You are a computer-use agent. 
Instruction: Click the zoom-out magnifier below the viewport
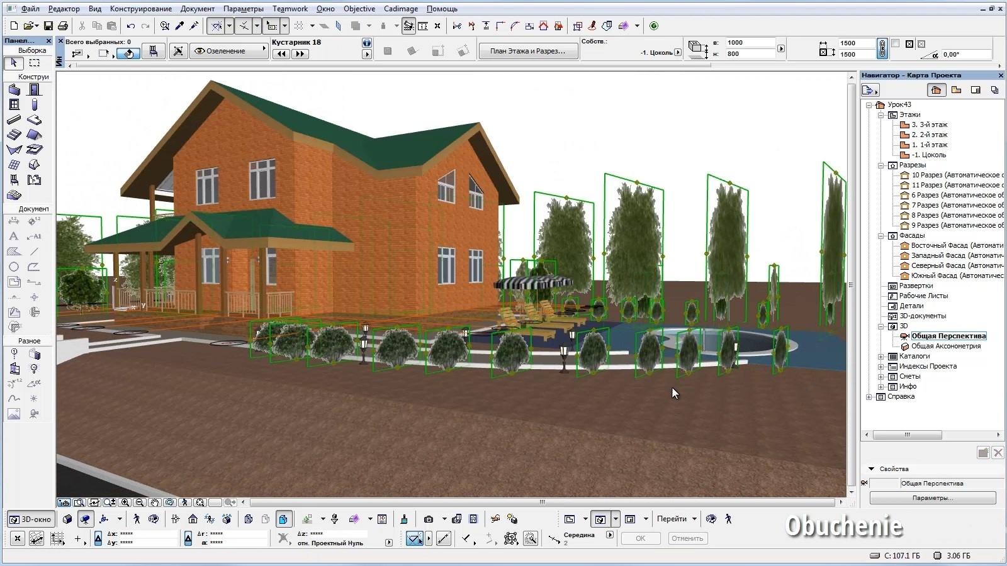[x=140, y=502]
